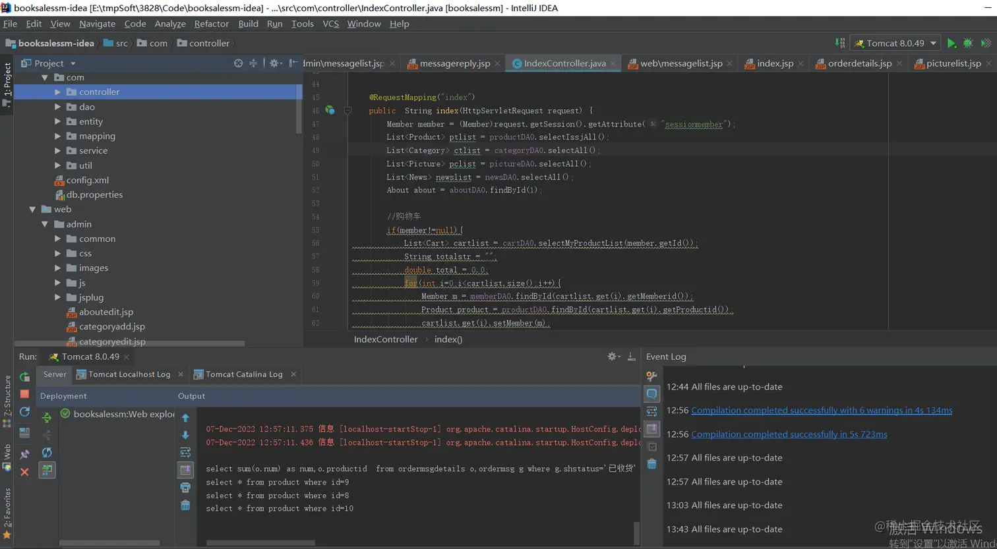Close the Run session with red X
This screenshot has height=549, width=997.
24,472
